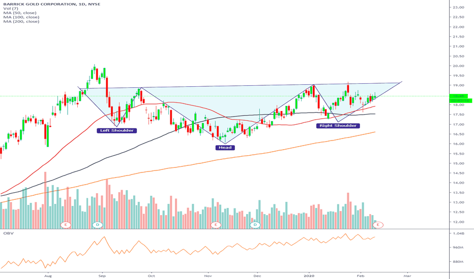Screen dimensions: 474x279
Task: Click the 14.50 price axis label
Action: pos(458,173)
